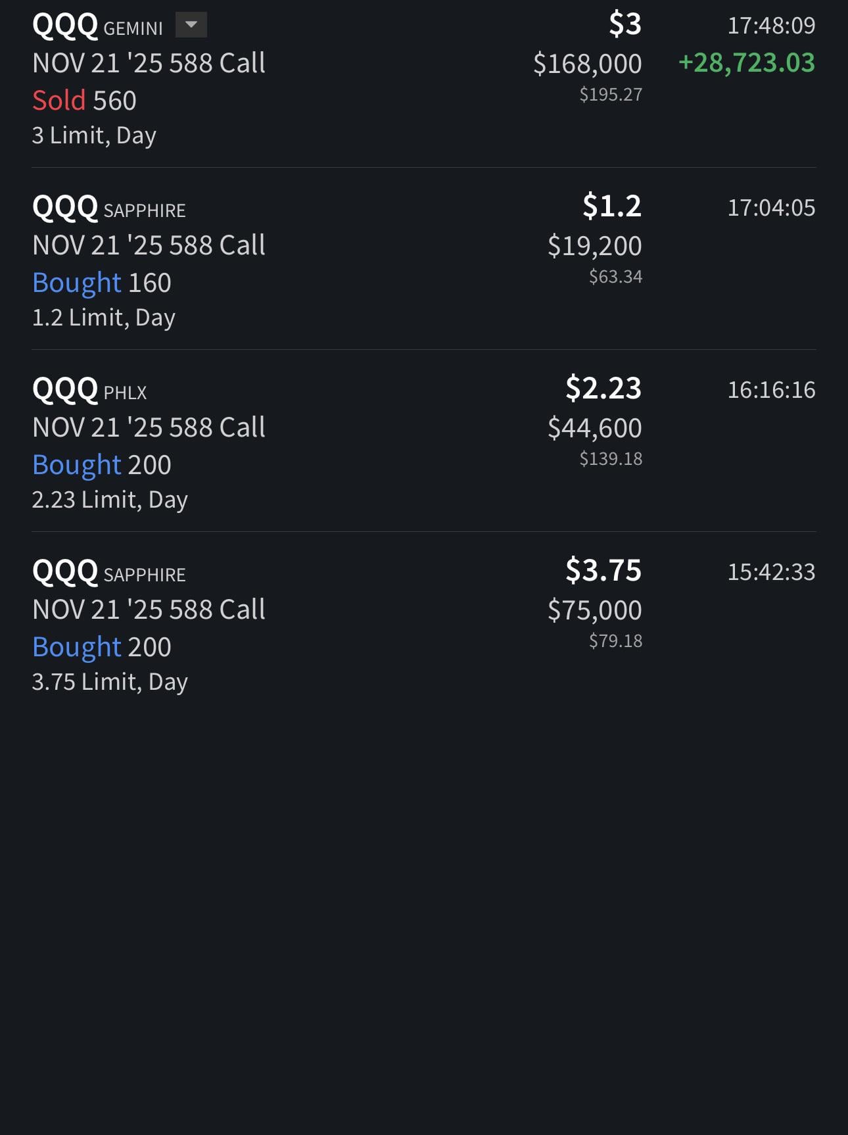
Task: Expand the dropdown arrow next to GEMINI
Action: click(191, 25)
